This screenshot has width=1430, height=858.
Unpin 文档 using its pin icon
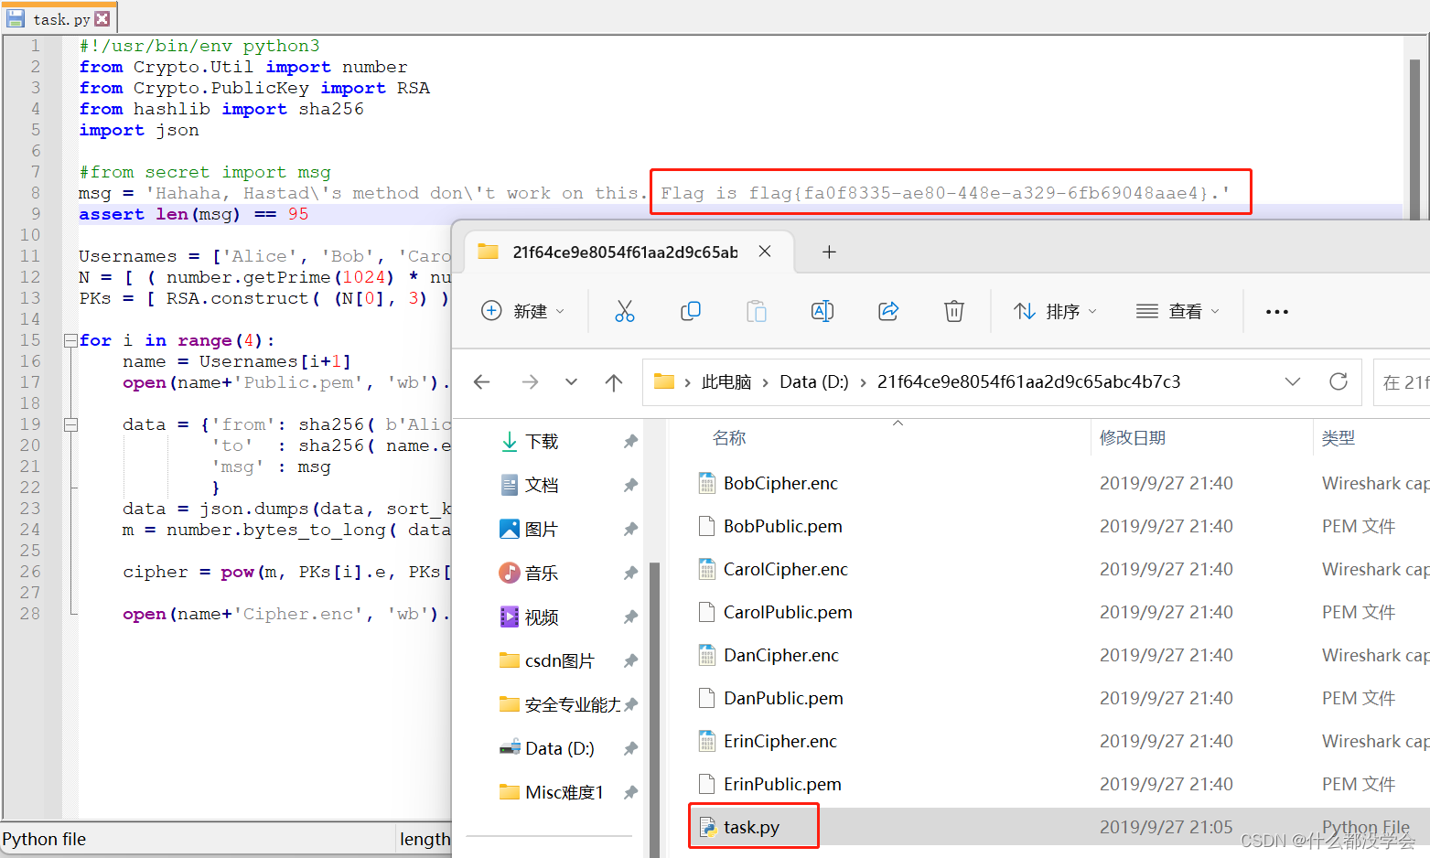(630, 486)
